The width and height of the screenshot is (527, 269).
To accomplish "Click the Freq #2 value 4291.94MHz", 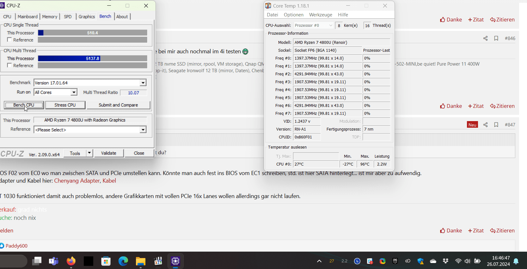I will [x=328, y=74].
